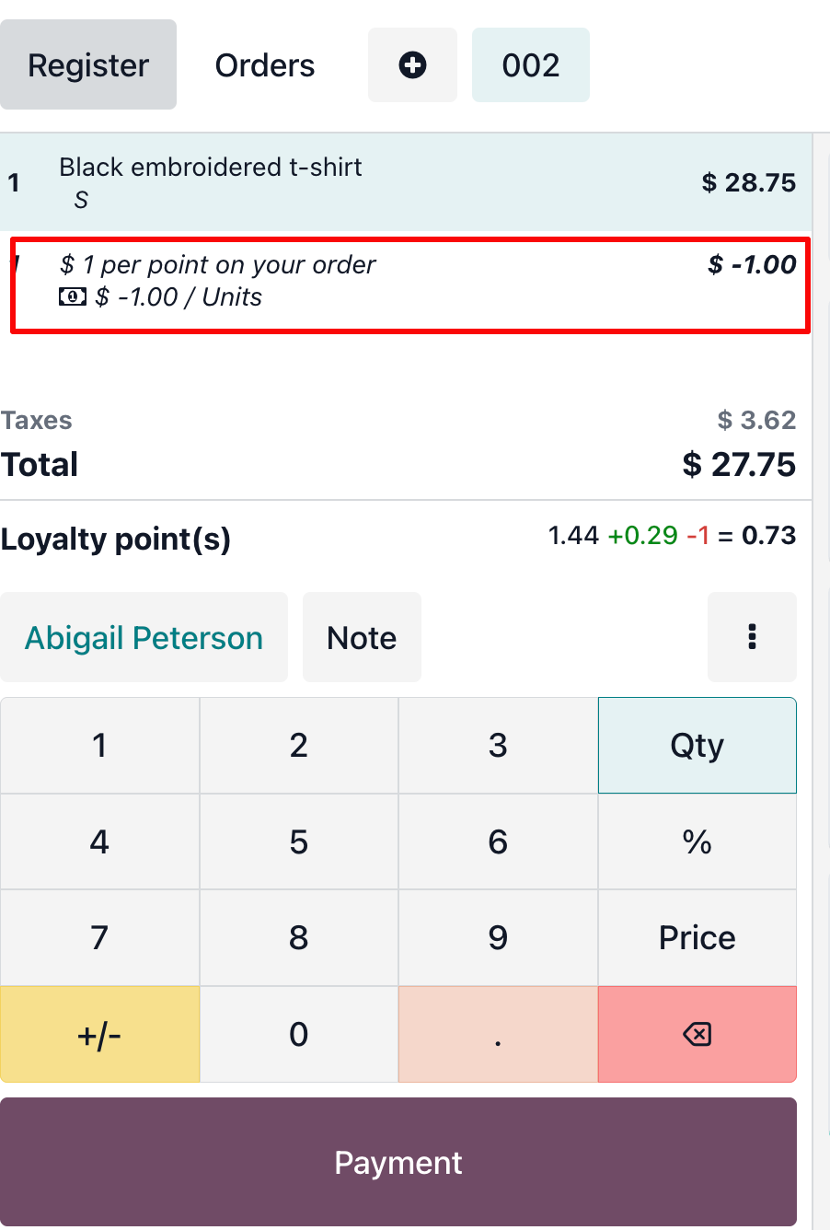Click the banknote icon on reward line
Viewport: 830px width, 1230px height.
tap(73, 296)
